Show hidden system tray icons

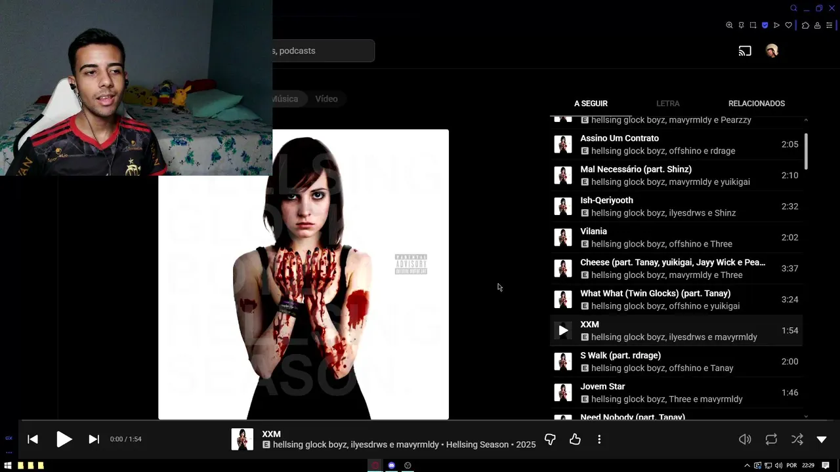coord(747,465)
